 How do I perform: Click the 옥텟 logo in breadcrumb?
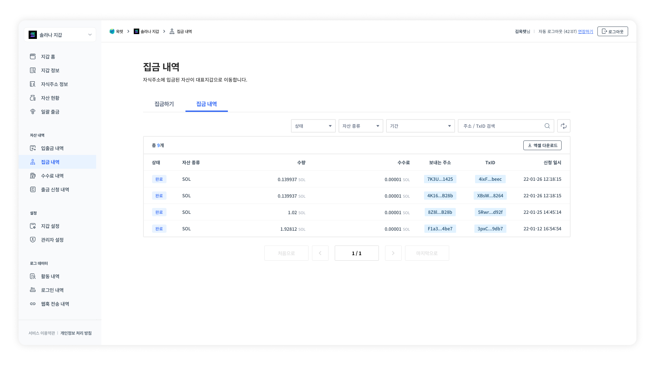coord(112,31)
